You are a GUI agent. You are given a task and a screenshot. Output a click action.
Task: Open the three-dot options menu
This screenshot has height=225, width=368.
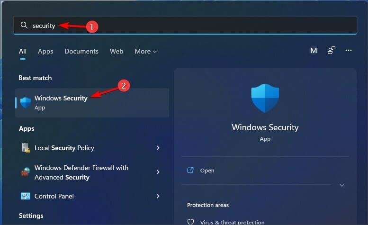[x=348, y=50]
